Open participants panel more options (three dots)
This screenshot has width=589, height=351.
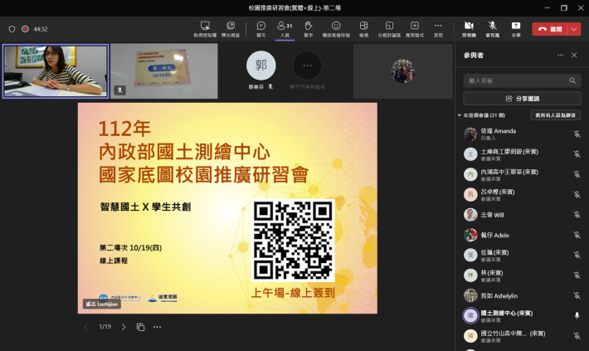click(561, 56)
